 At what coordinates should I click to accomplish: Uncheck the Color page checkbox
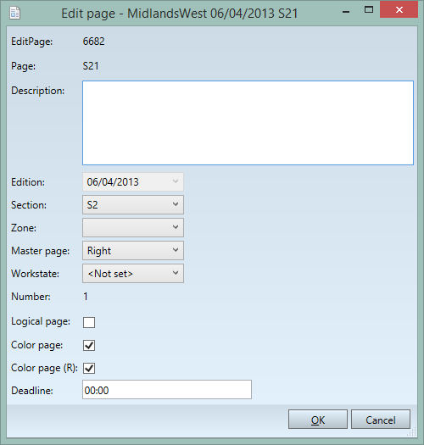click(x=89, y=345)
